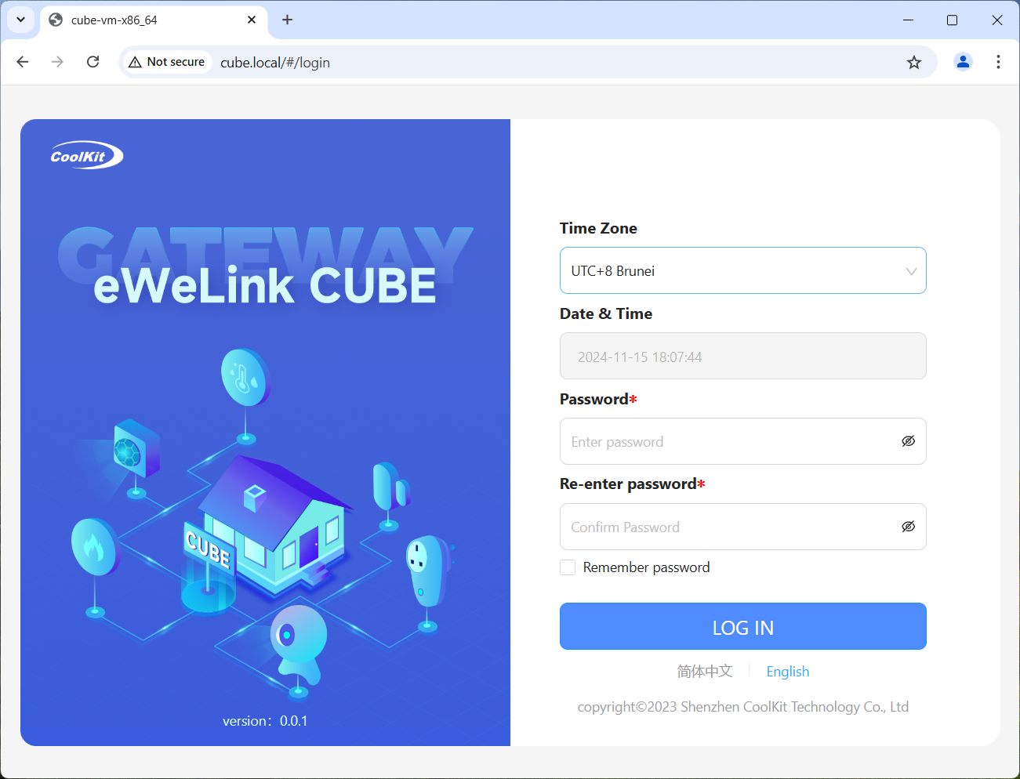Reveal the Confirm Password text via its eye icon

tap(908, 527)
